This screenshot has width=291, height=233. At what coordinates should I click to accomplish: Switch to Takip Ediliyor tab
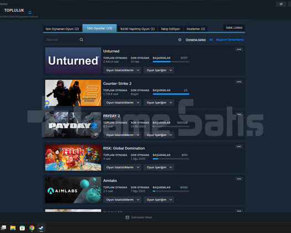pos(171,29)
